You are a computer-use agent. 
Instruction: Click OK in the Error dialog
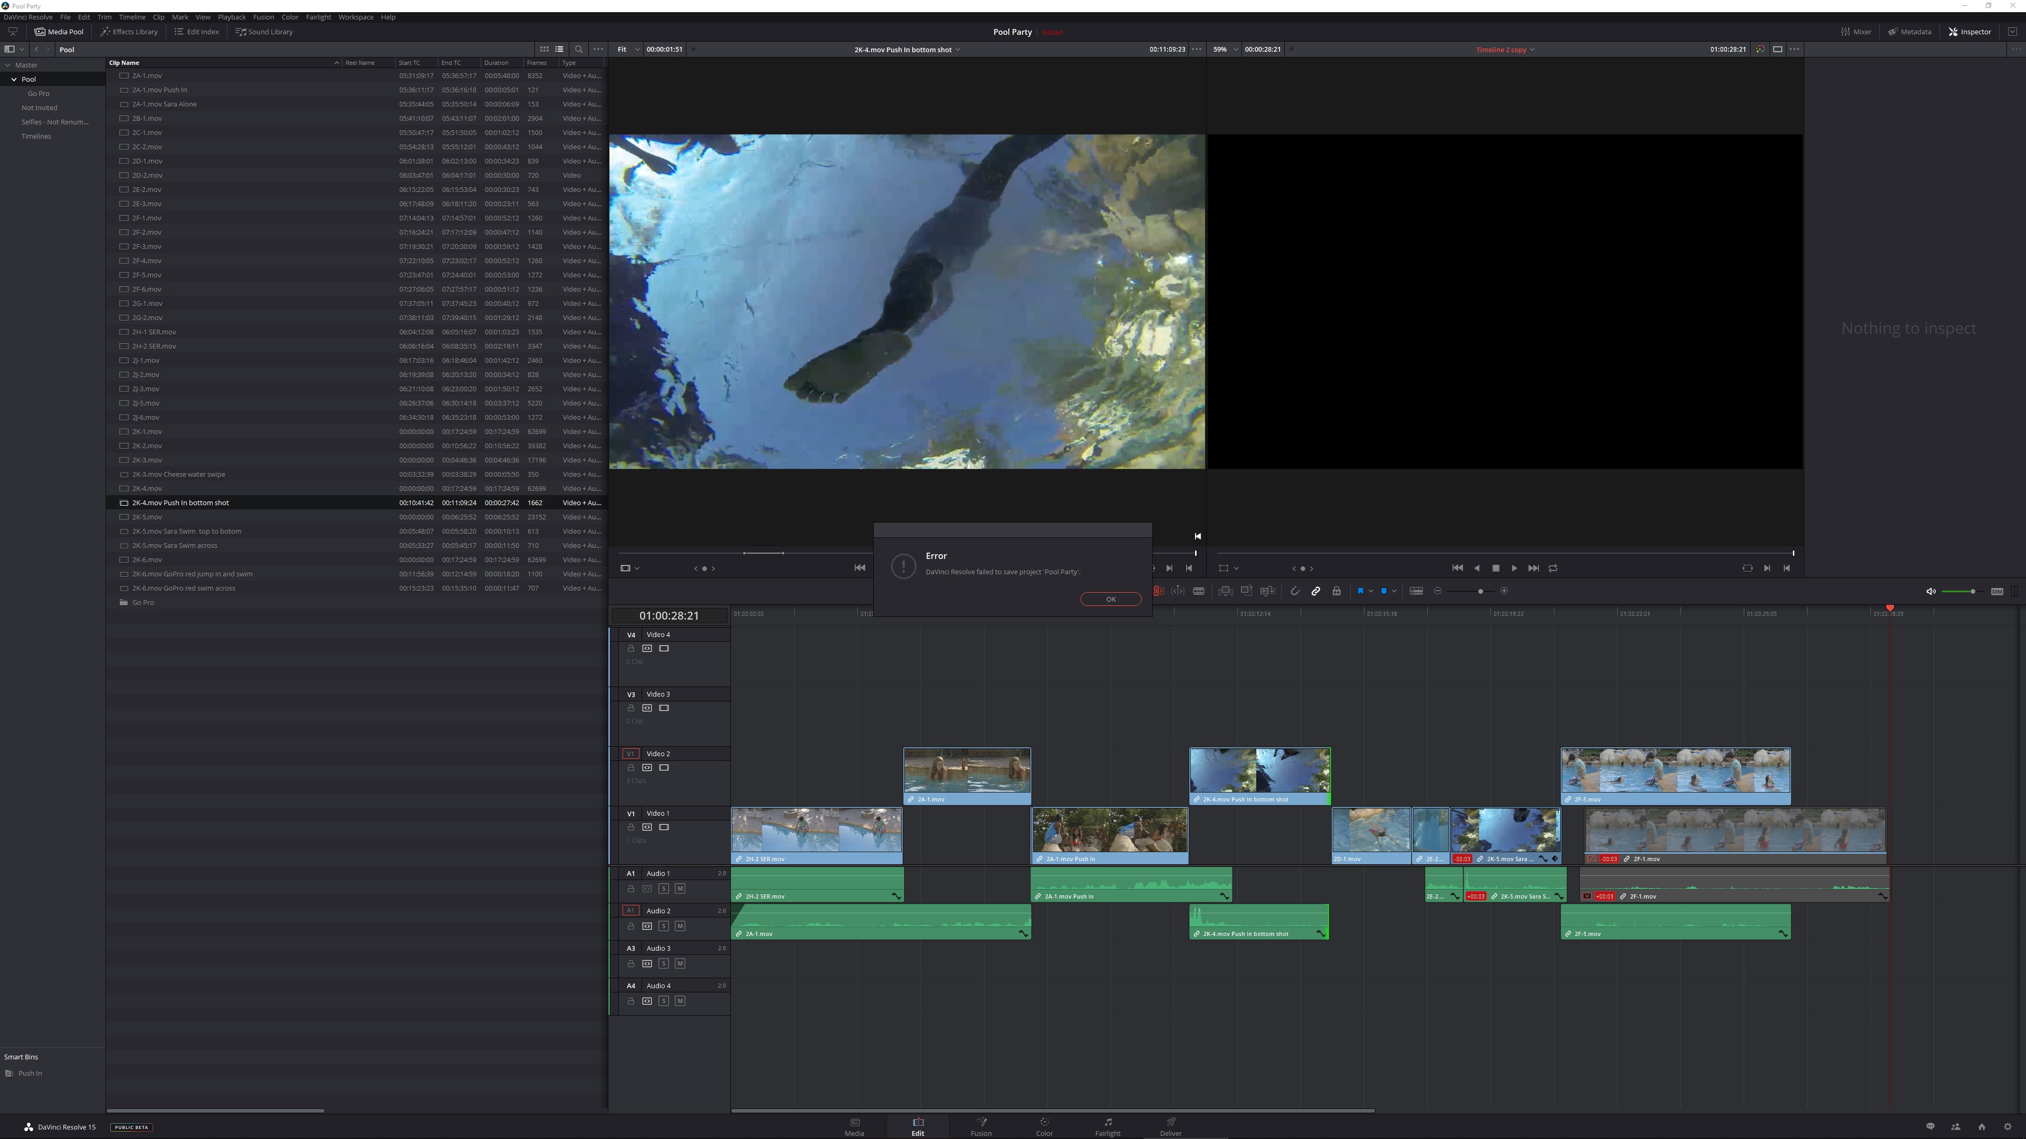click(x=1111, y=599)
